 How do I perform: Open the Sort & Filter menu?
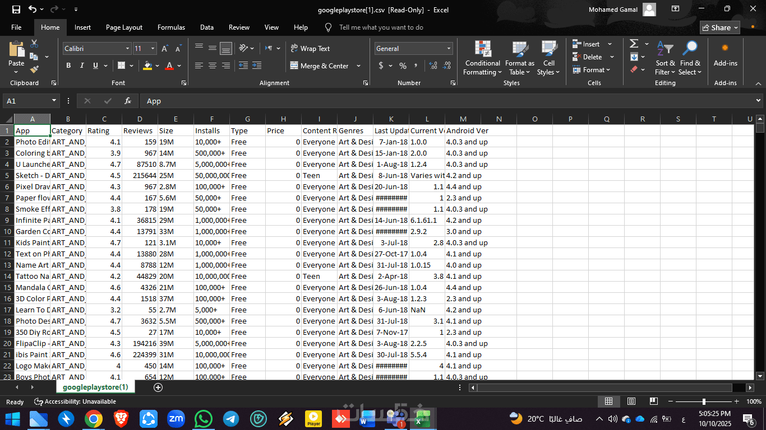coord(665,58)
